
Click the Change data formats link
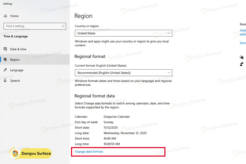coord(89,152)
